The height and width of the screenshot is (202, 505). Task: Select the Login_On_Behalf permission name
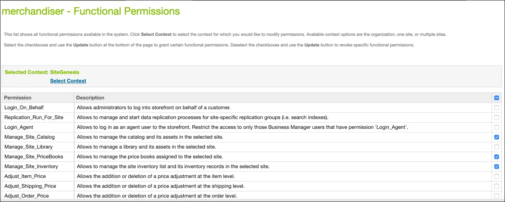click(24, 108)
